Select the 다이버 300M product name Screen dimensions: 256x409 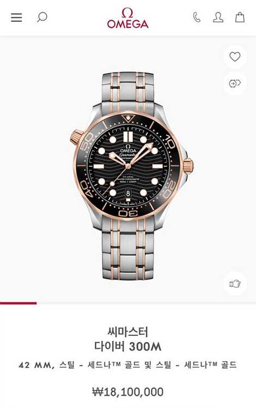(x=127, y=347)
